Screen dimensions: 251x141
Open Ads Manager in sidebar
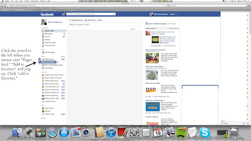click(50, 52)
